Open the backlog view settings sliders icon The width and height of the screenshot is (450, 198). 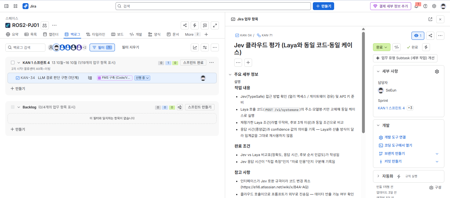coord(205,48)
